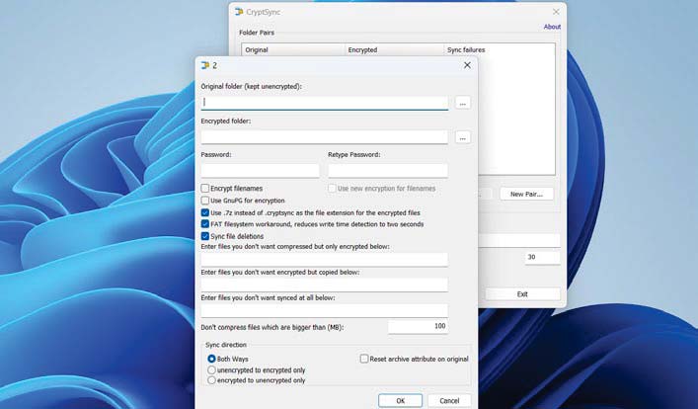Click the CryptSync logo in the main window title bar
This screenshot has width=698, height=409.
[239, 12]
